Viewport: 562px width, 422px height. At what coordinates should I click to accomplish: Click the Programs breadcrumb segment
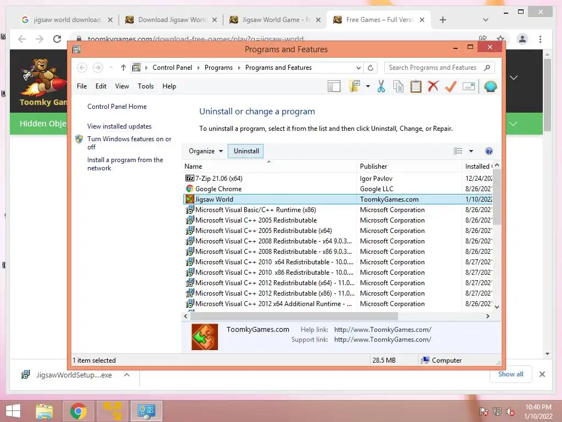click(x=218, y=68)
